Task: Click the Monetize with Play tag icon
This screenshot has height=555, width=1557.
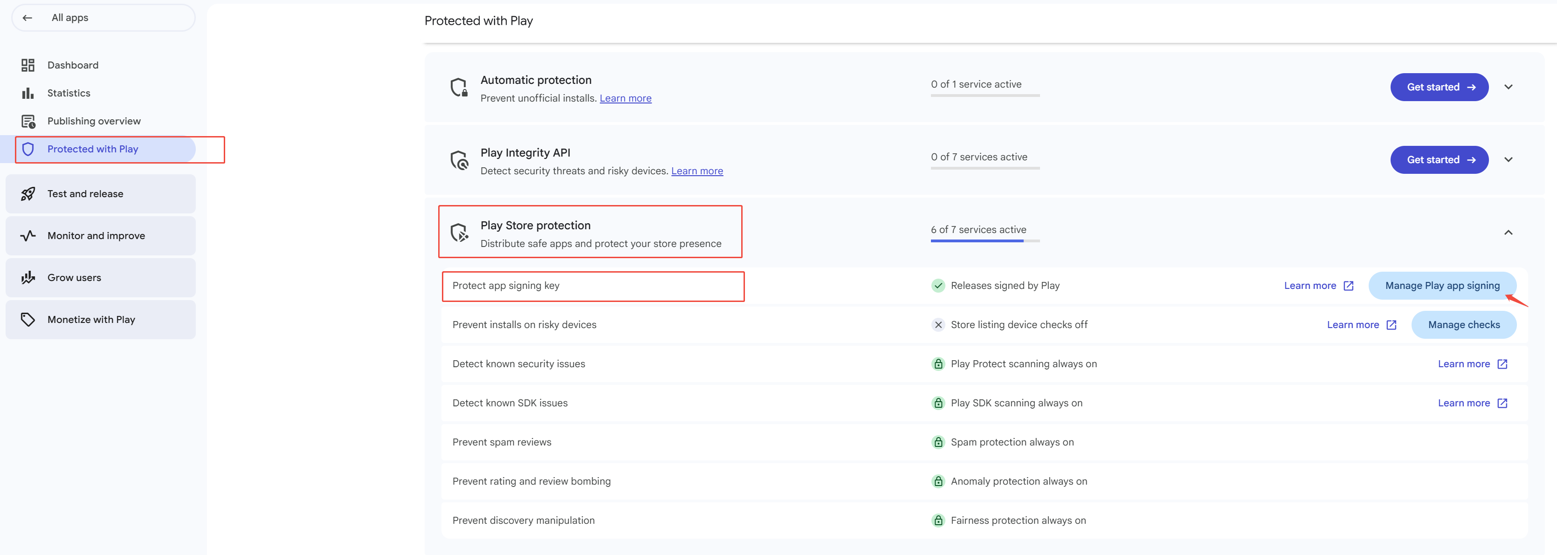Action: (28, 320)
